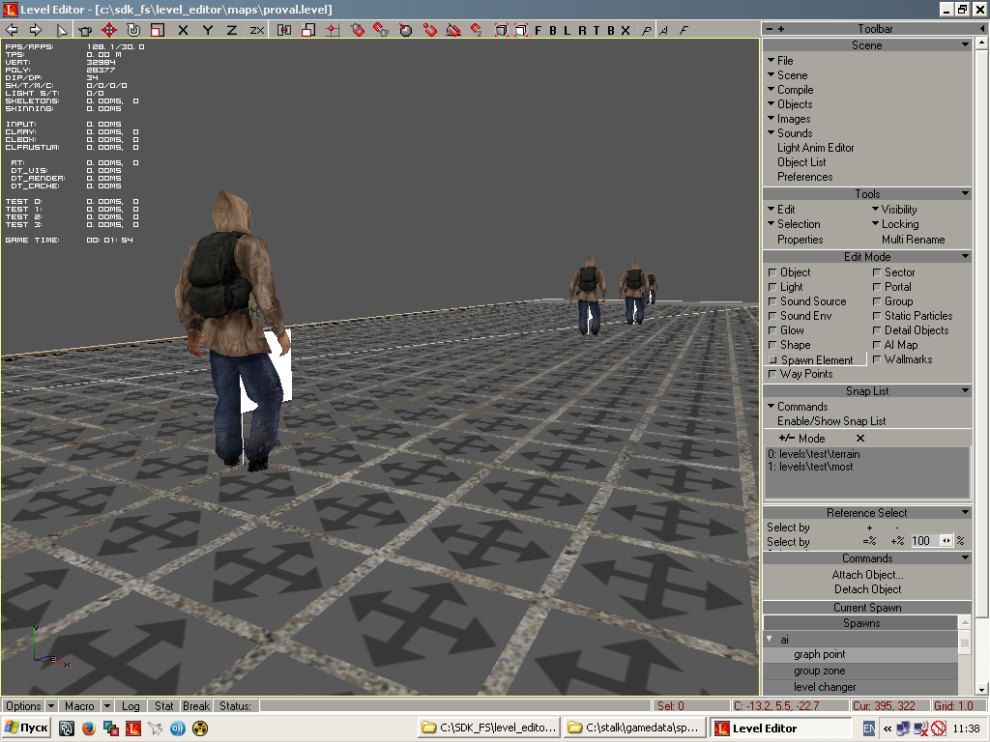The height and width of the screenshot is (742, 990).
Task: Enable Light edit mode
Action: (785, 287)
